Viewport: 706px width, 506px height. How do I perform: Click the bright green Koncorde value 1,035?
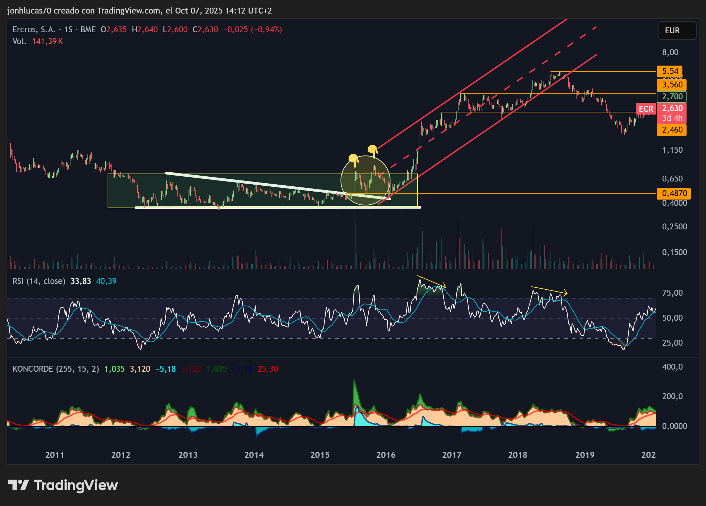pos(115,369)
